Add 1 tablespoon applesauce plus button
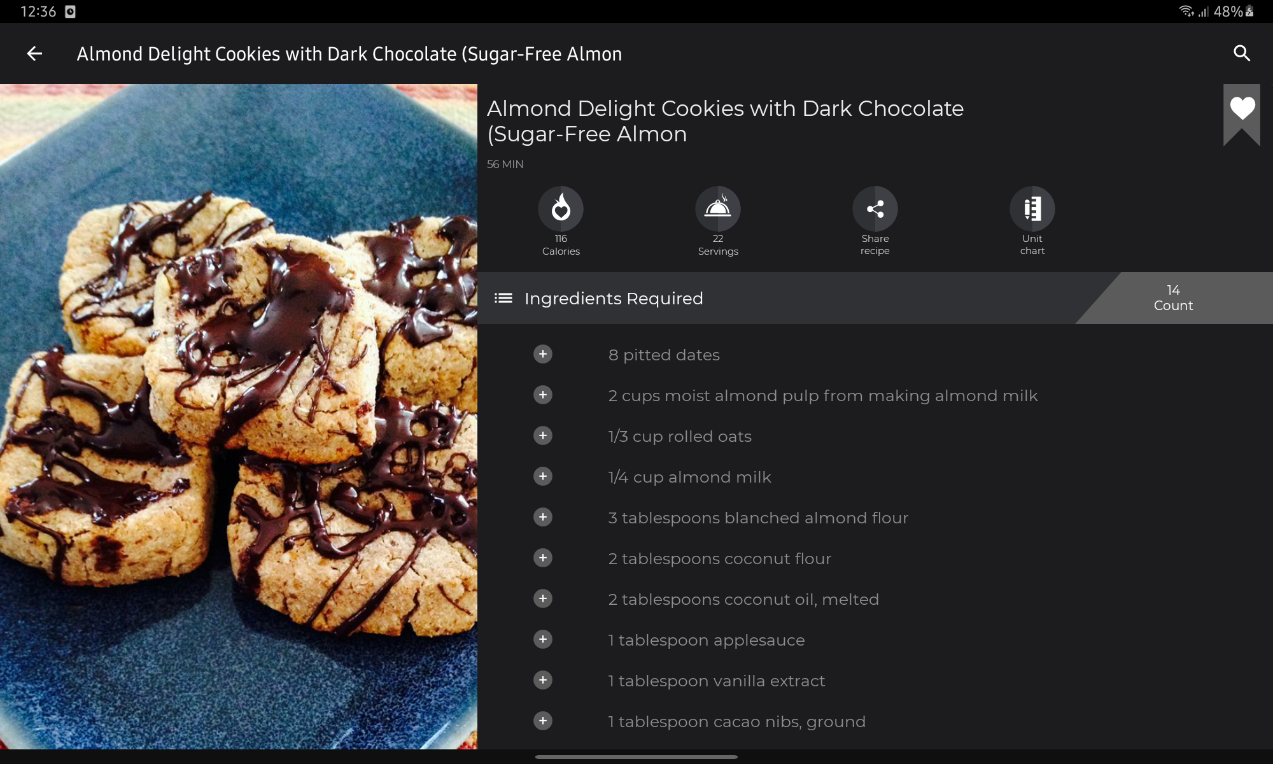The image size is (1273, 764). point(543,639)
